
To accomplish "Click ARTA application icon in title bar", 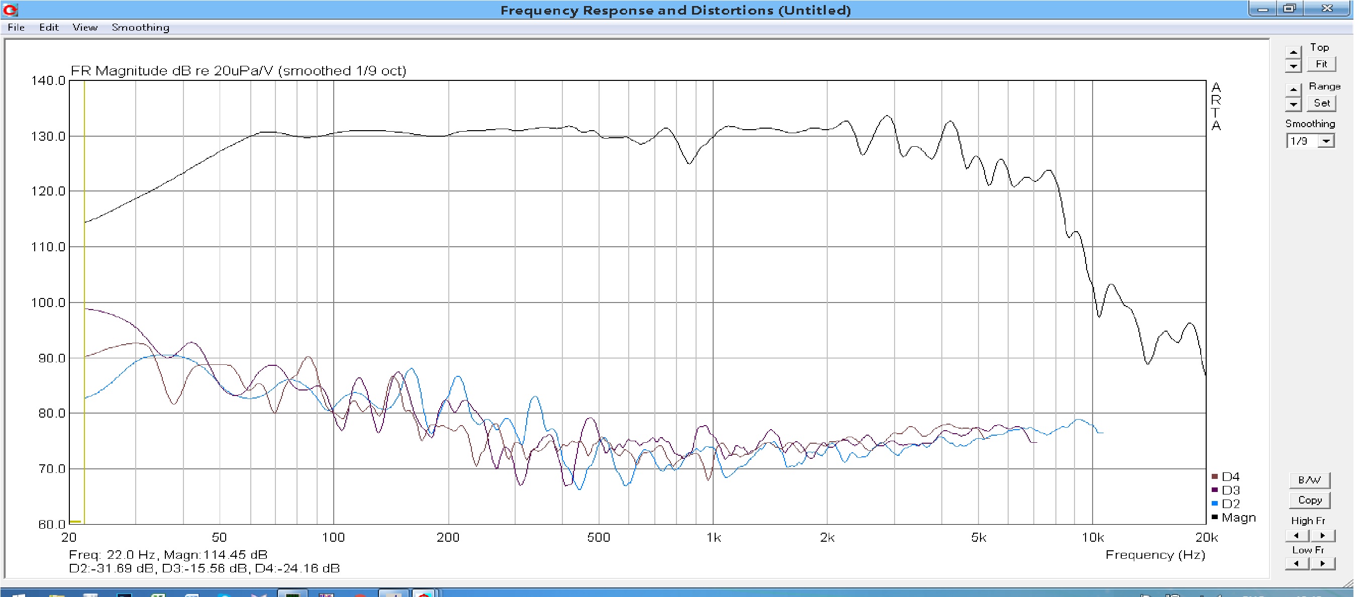I will pyautogui.click(x=10, y=10).
